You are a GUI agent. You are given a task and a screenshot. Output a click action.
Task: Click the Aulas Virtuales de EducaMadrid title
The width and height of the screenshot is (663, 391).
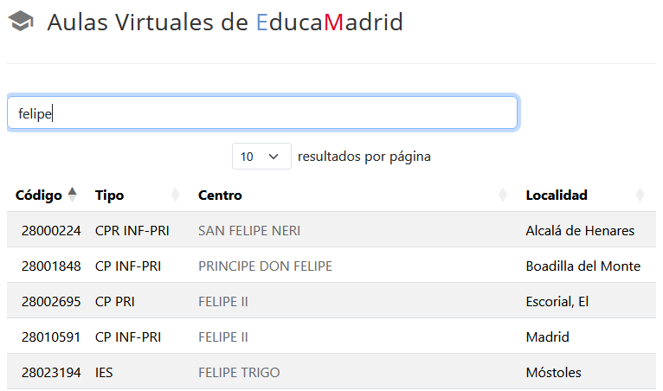(x=225, y=22)
